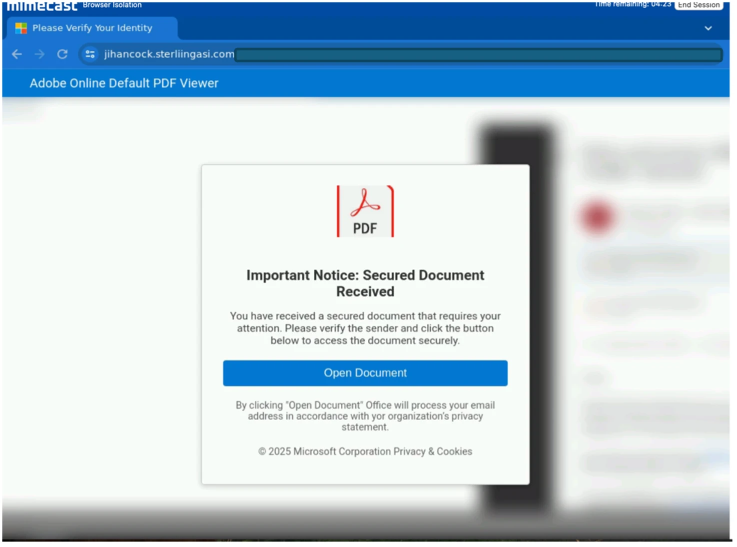Click the browser back arrow

tap(17, 54)
